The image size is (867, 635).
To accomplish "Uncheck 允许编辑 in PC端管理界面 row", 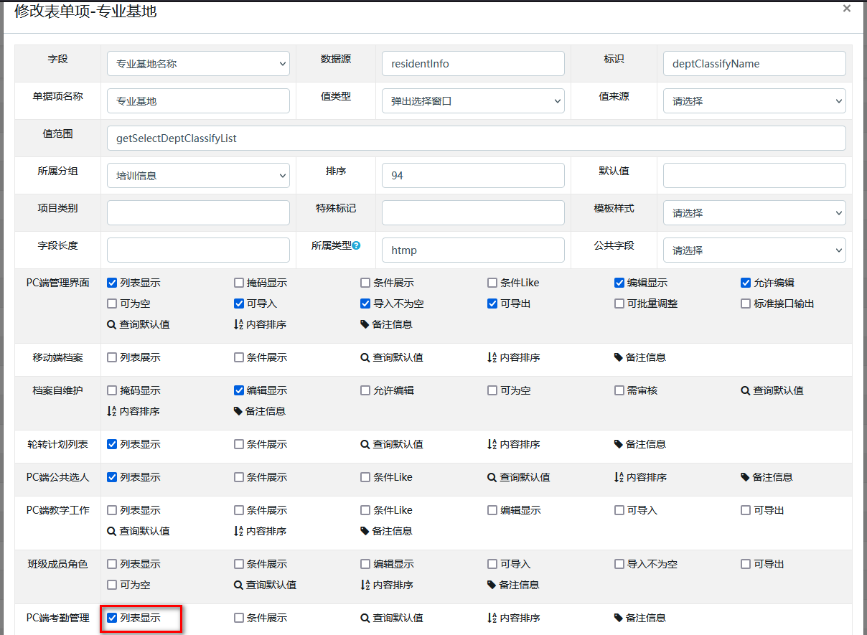I will (746, 283).
